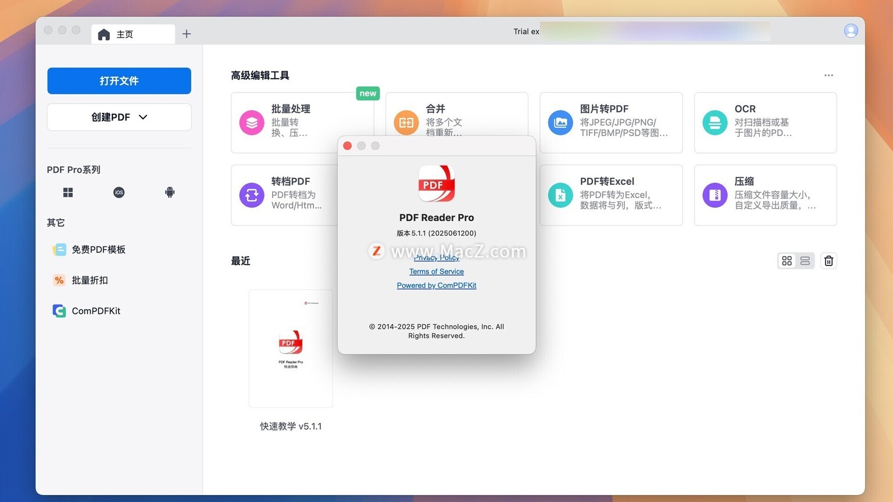893x502 pixels.
Task: Click the PDF转Excel card title
Action: (x=607, y=182)
